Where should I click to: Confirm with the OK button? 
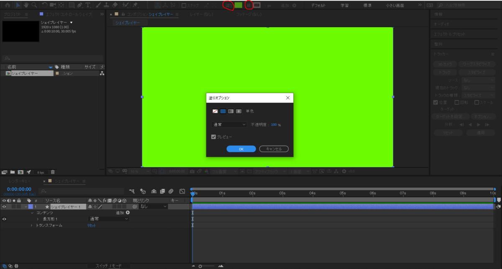(x=241, y=149)
